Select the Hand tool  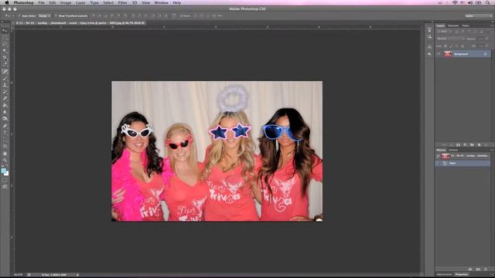point(5,154)
